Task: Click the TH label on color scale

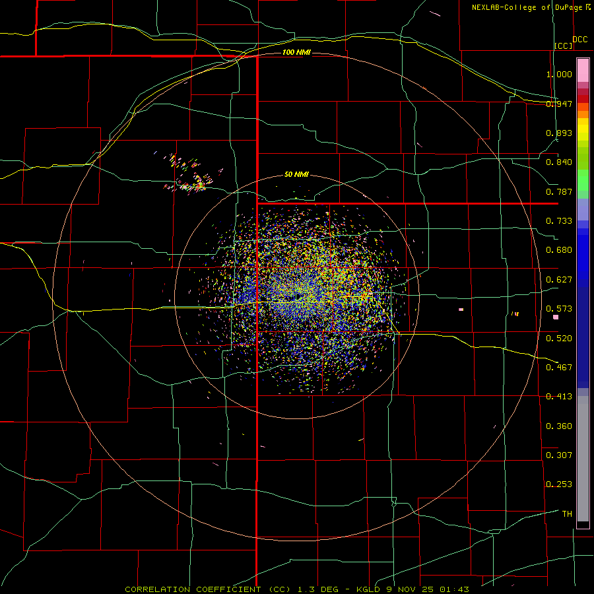Action: [x=567, y=514]
